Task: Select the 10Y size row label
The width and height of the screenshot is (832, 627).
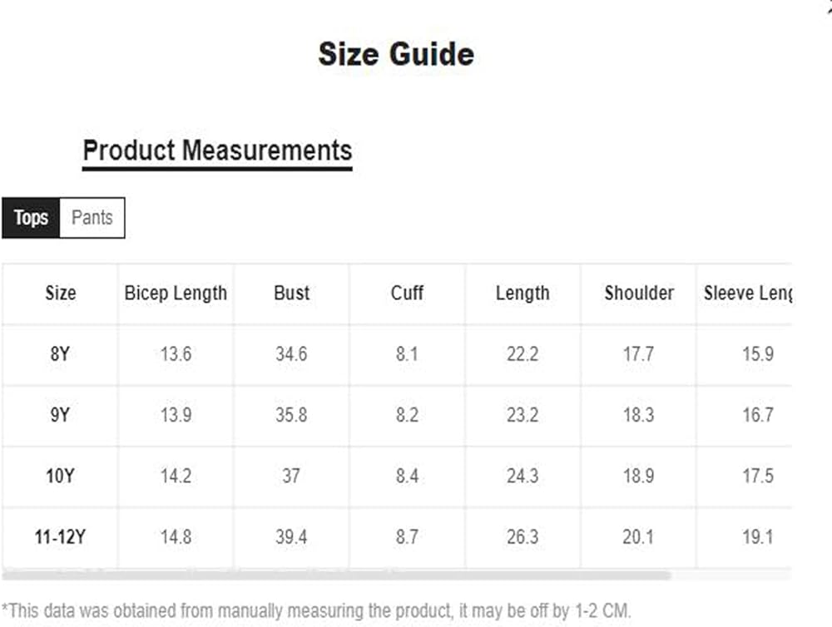Action: (60, 476)
